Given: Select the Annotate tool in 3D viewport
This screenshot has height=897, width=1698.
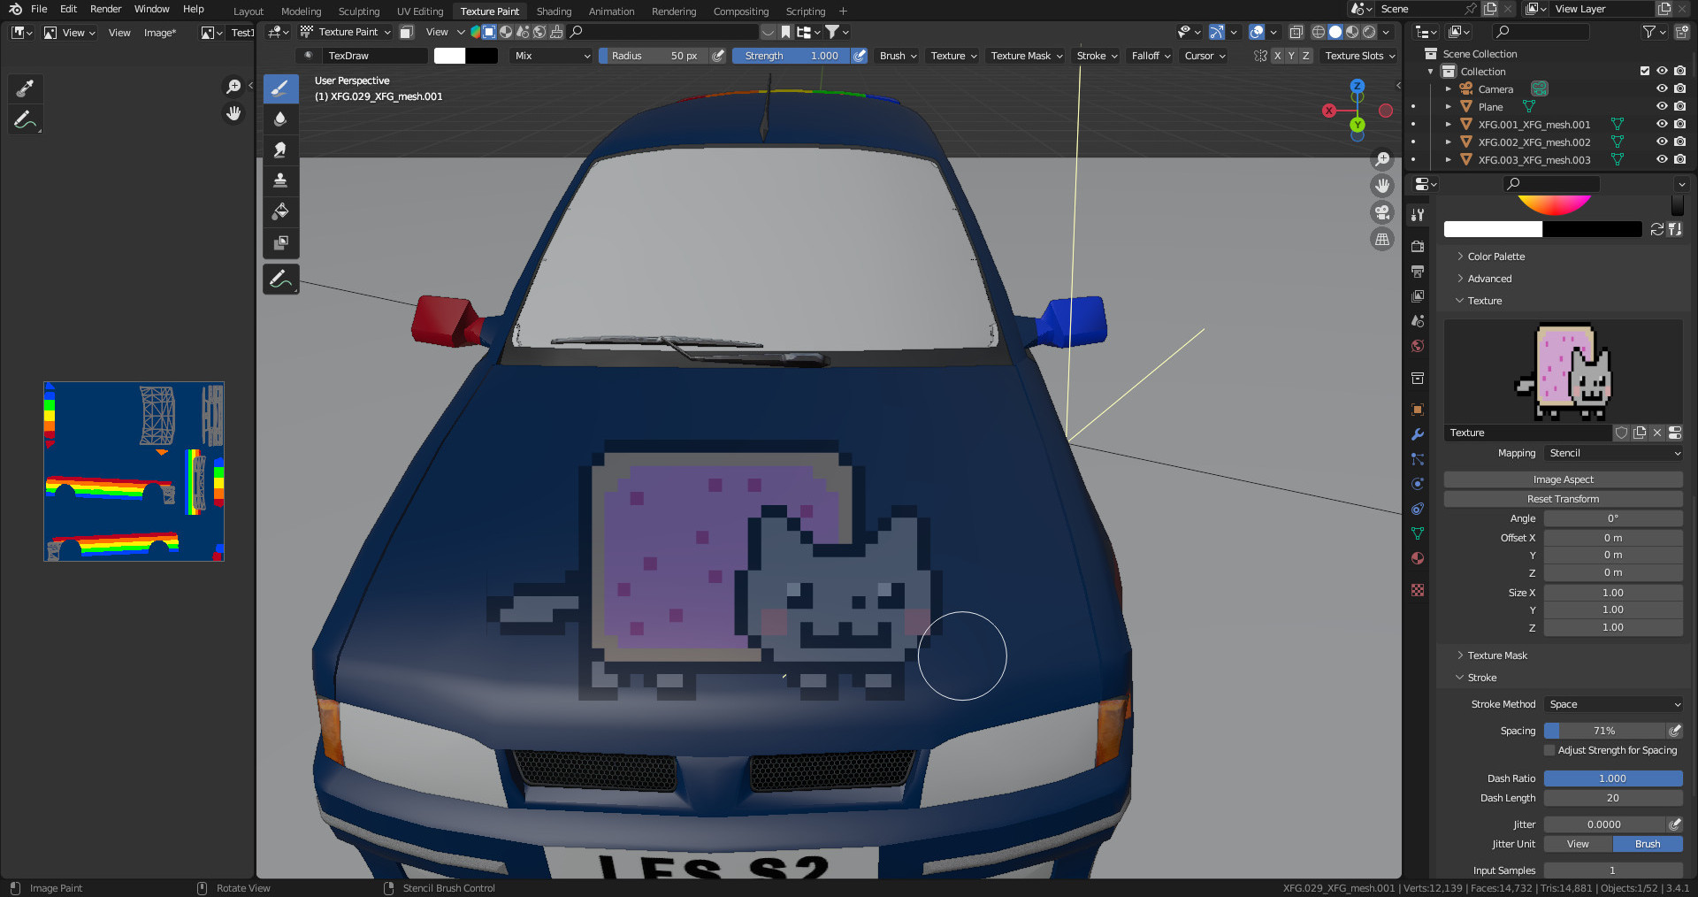Looking at the screenshot, I should pos(280,280).
